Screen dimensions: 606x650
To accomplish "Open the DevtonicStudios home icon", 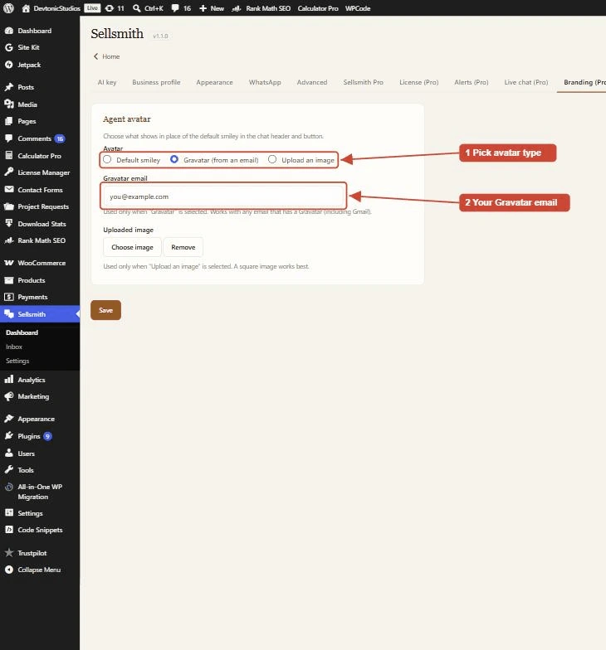I will tap(26, 8).
